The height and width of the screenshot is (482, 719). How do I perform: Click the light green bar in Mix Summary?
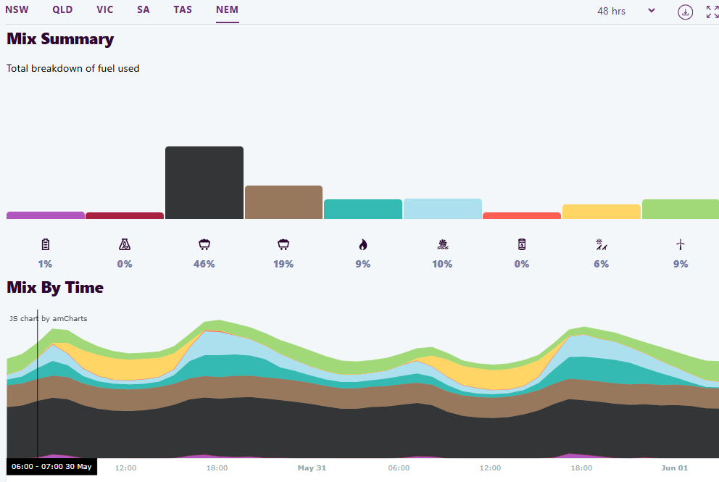(x=680, y=209)
